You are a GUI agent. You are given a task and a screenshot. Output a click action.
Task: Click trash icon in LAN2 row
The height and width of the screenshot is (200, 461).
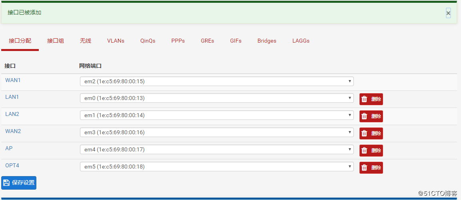[364, 116]
